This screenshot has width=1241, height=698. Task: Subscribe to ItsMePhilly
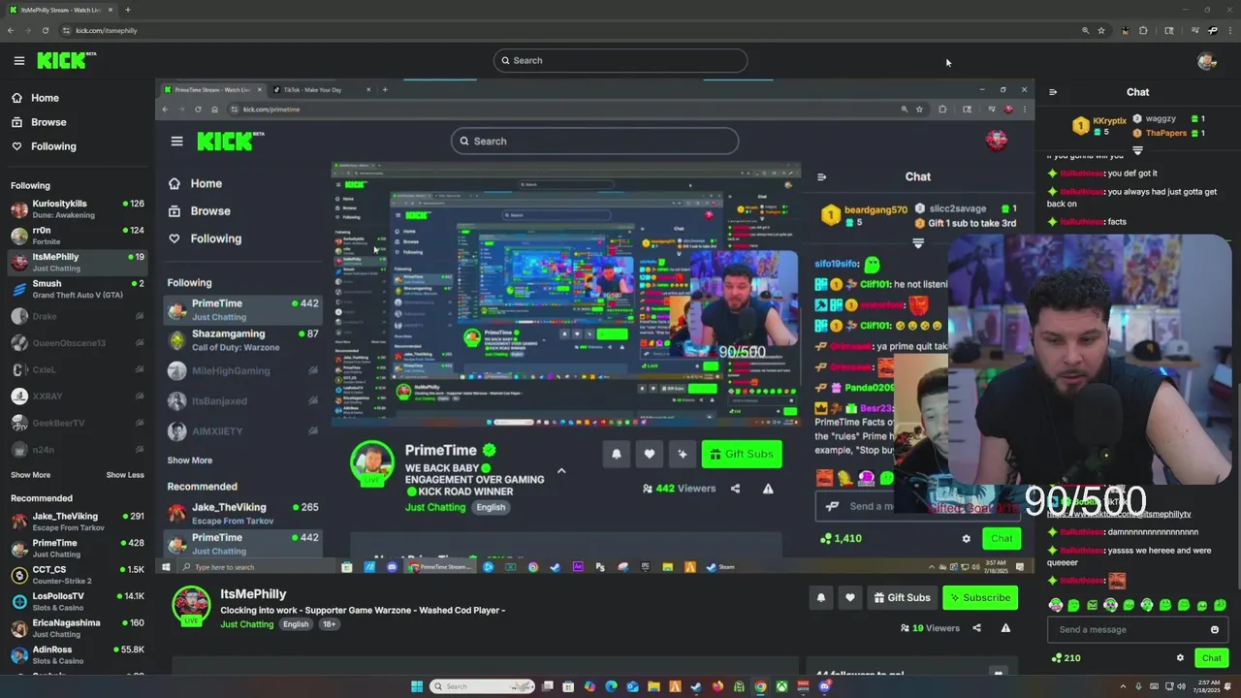coord(980,597)
